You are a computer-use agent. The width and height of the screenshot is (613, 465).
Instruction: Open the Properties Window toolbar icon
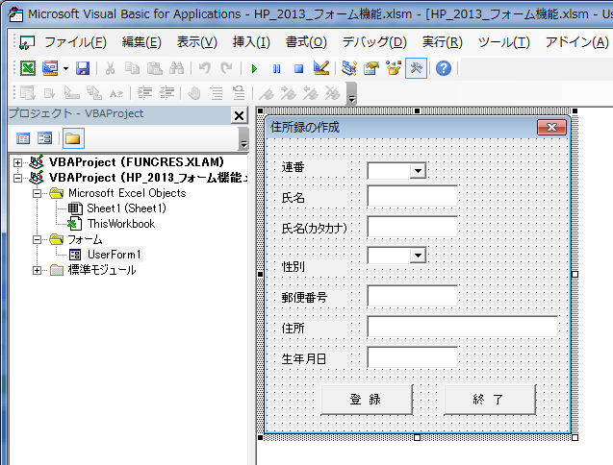[370, 69]
